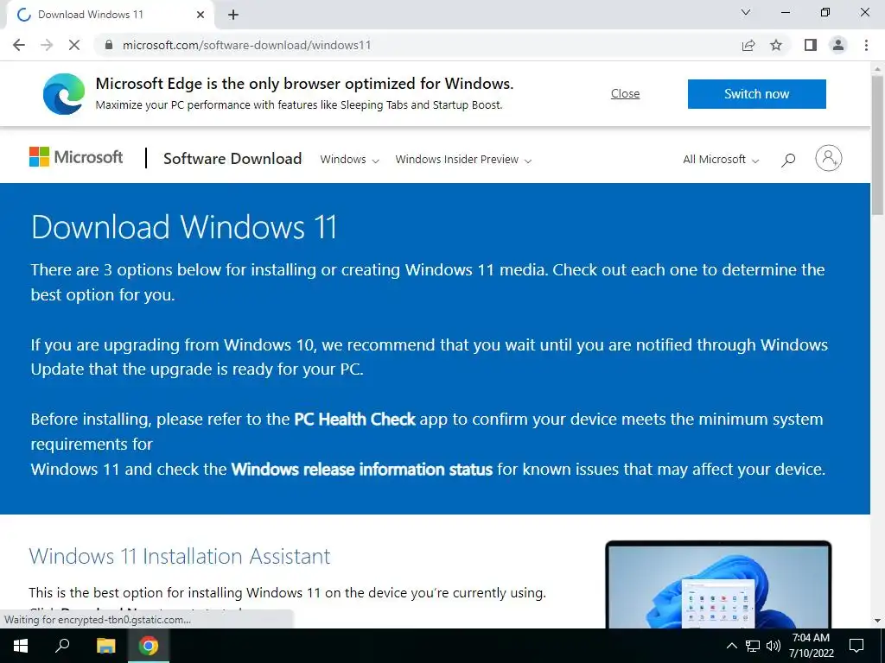
Task: Click the browser forward arrow
Action: 47,45
